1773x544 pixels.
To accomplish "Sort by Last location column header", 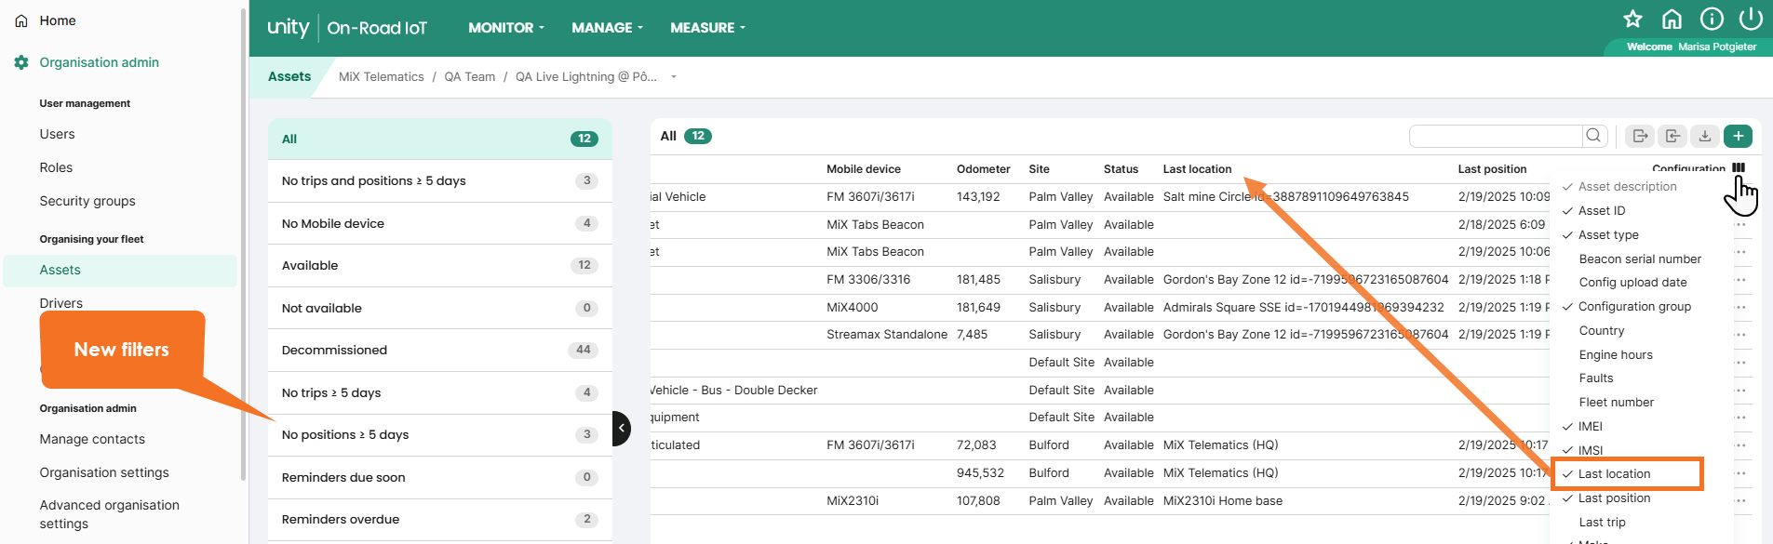I will (1197, 169).
